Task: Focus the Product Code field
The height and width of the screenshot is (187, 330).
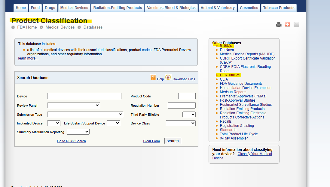Action: [x=187, y=96]
